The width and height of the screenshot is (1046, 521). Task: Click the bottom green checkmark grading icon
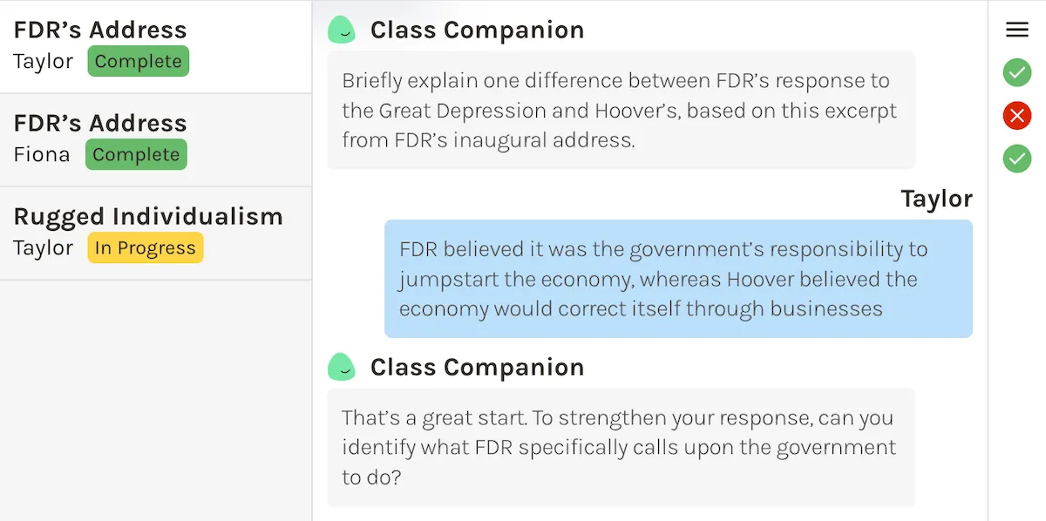[1016, 159]
